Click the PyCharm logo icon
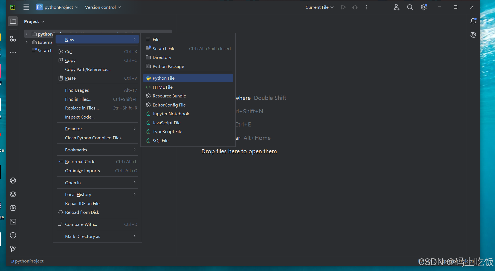Screen dimensions: 495x271 tap(13, 7)
